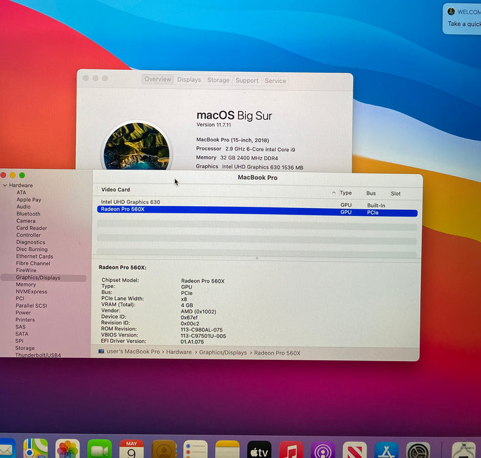The width and height of the screenshot is (481, 458).
Task: Sort by the Bus column header
Action: 371,193
